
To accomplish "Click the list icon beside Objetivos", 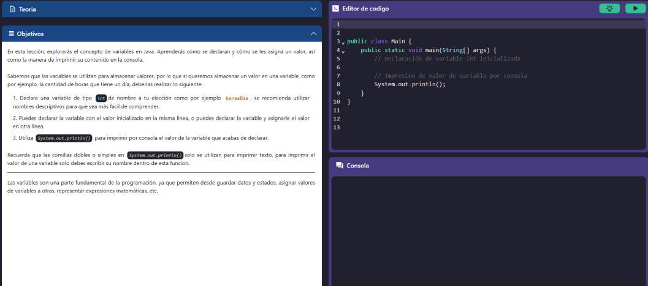I will 11,34.
